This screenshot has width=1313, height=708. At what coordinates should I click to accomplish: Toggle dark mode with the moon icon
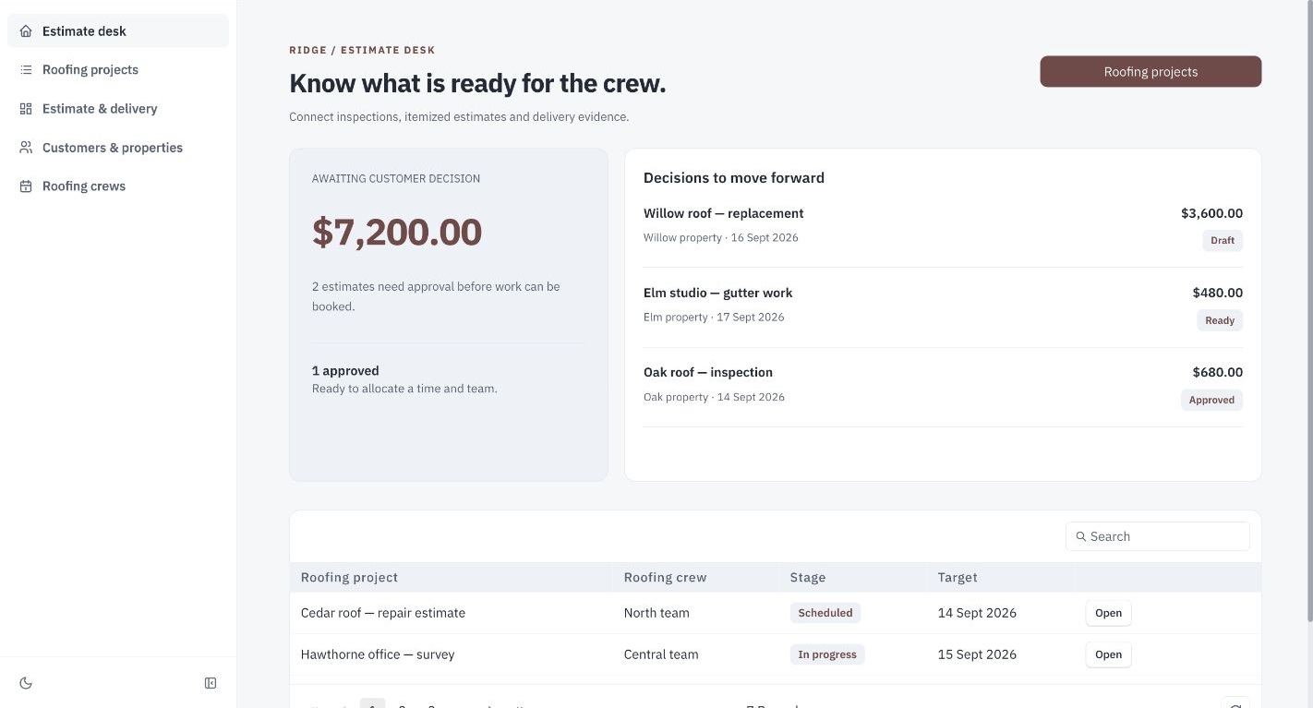[26, 683]
